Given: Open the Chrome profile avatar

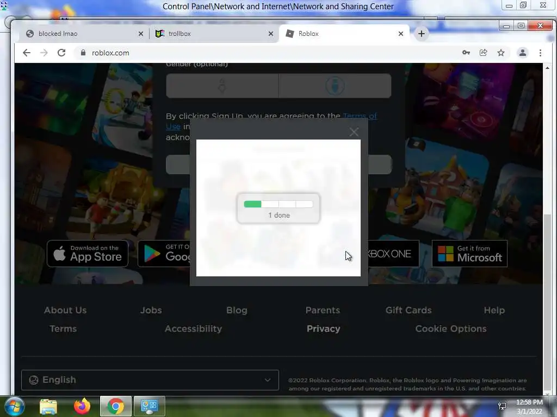Looking at the screenshot, I should click(523, 53).
